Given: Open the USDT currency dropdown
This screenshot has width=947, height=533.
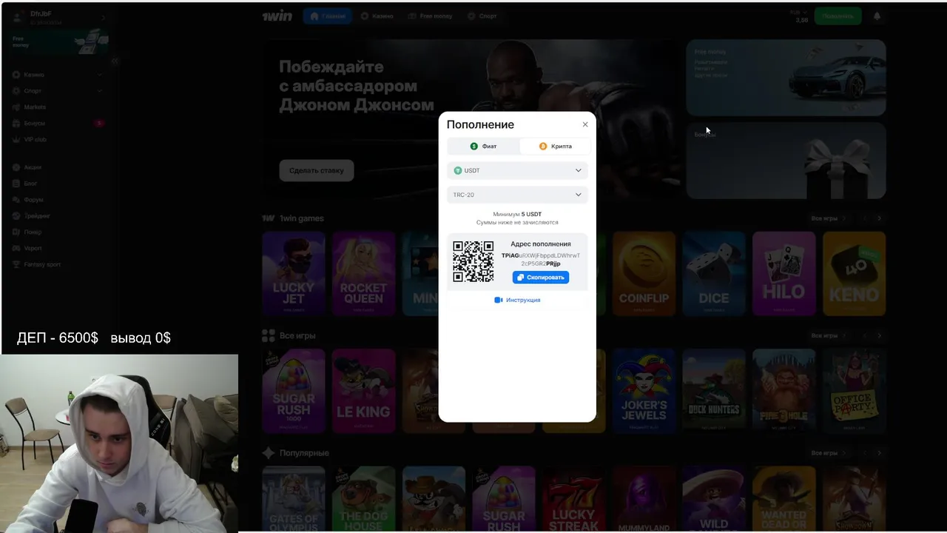Looking at the screenshot, I should click(517, 170).
